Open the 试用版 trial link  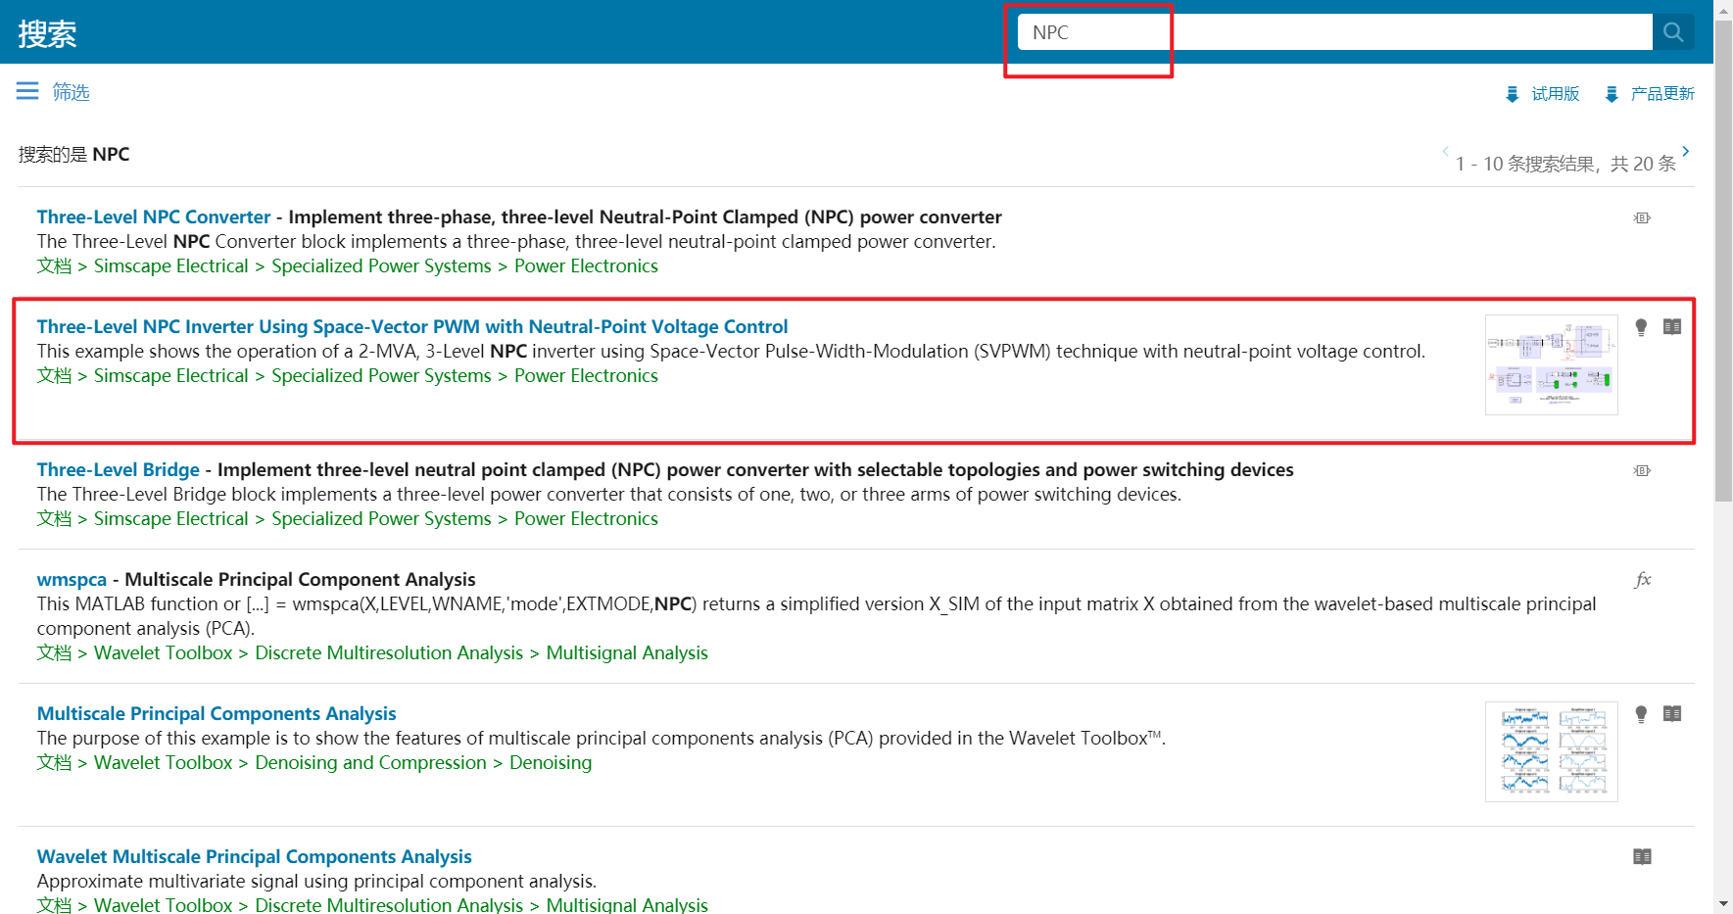1556,94
